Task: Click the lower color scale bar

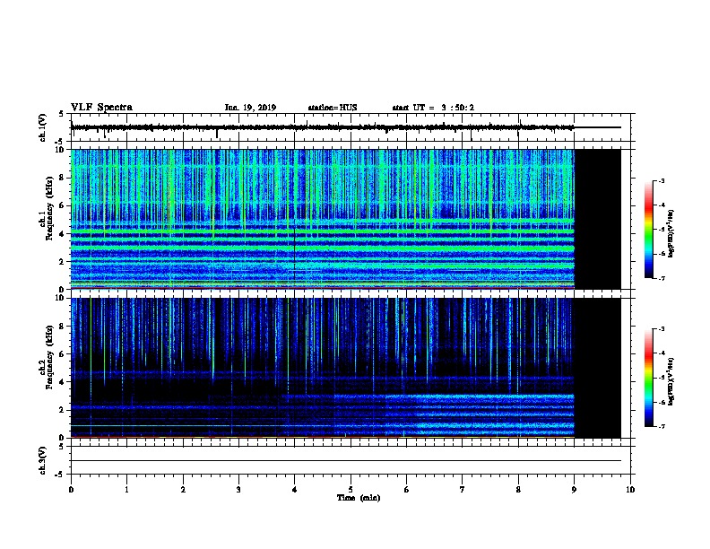Action: [x=649, y=378]
